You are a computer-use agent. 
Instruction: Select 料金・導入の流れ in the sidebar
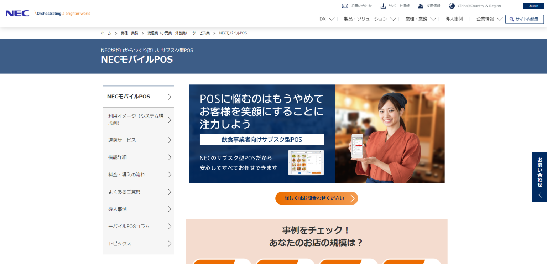click(138, 174)
